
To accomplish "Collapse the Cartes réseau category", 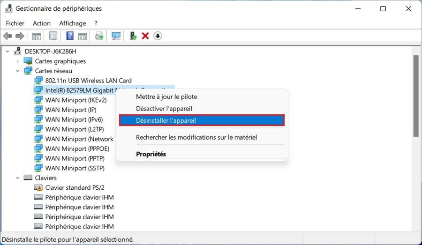I will pos(18,71).
